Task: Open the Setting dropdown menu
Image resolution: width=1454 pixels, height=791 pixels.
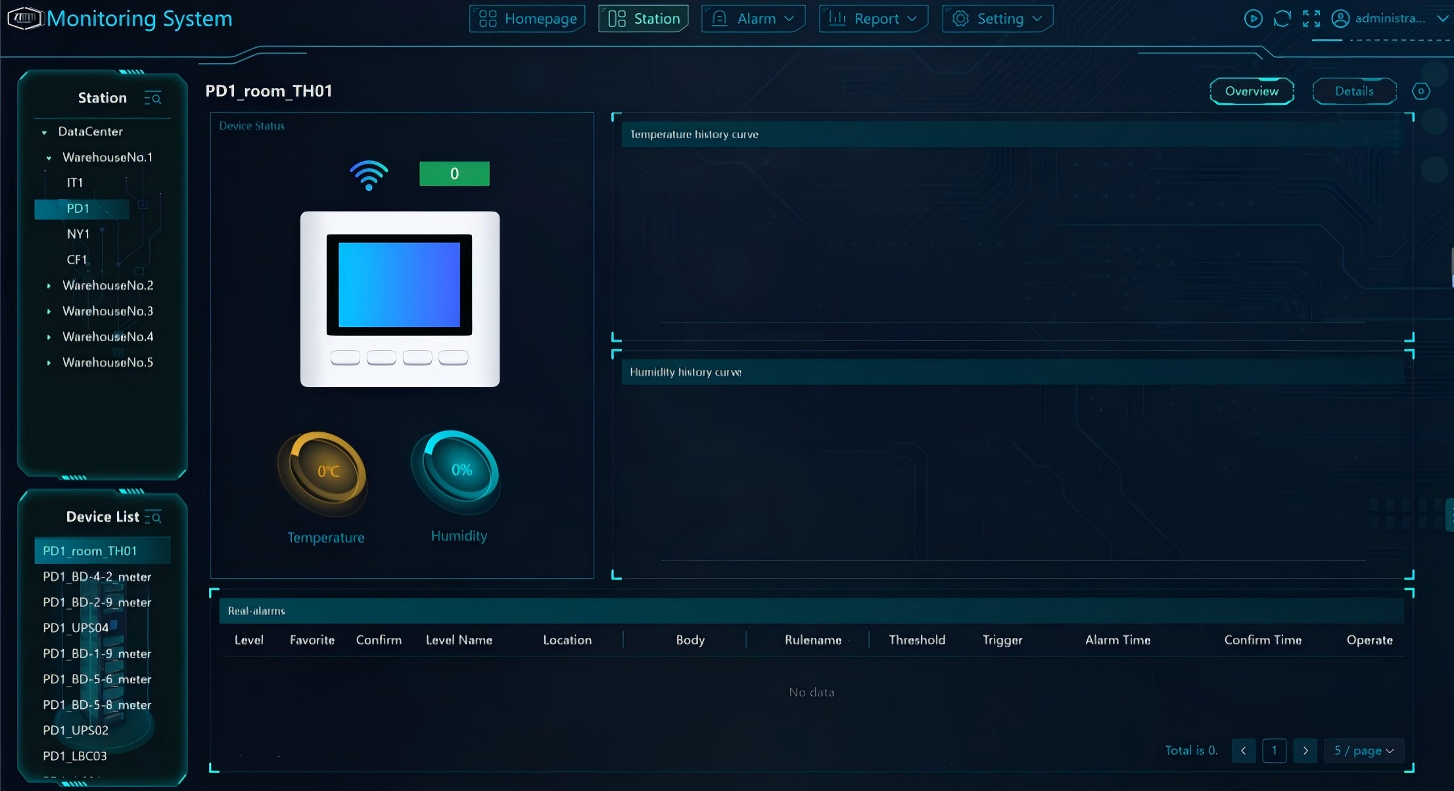Action: [998, 18]
